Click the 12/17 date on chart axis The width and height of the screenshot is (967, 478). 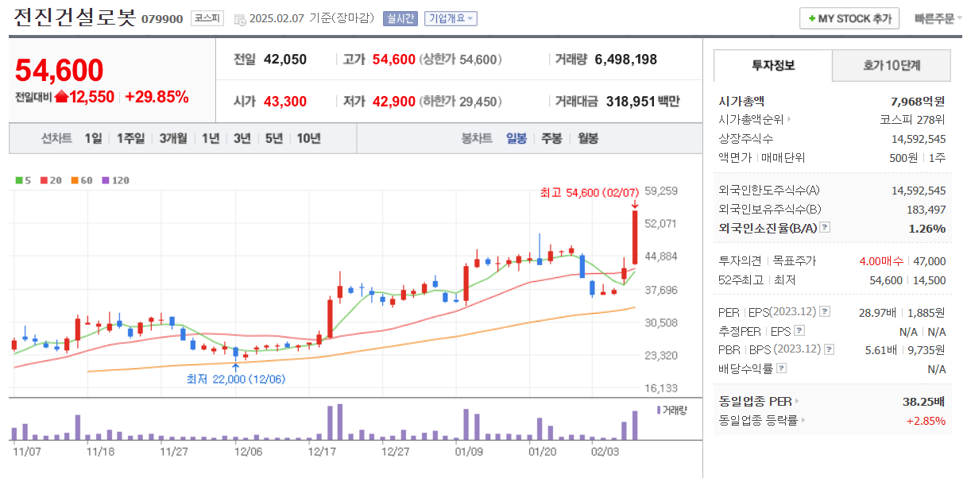click(x=323, y=451)
